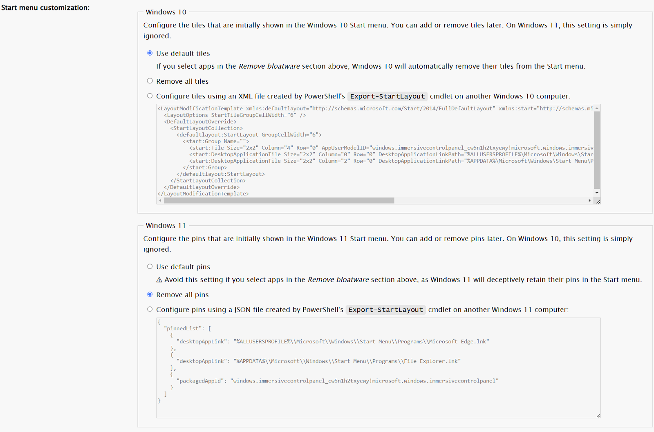Click Export-StartLayout code in Windows 10 section
Image resolution: width=654 pixels, height=432 pixels.
(387, 96)
